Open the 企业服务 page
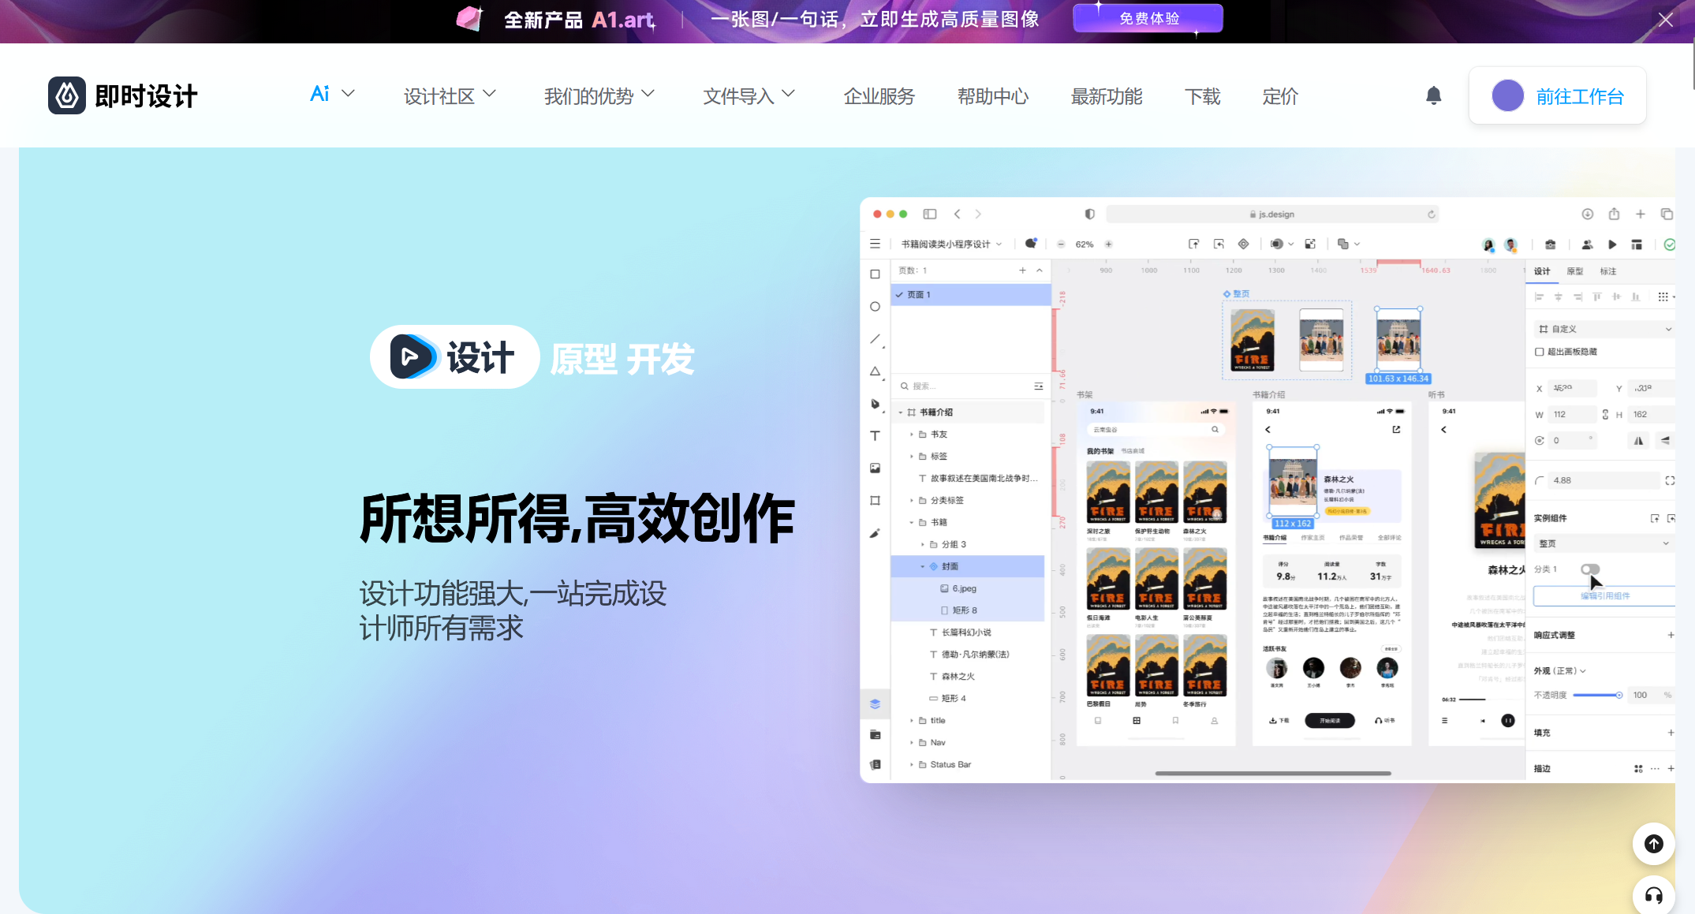The height and width of the screenshot is (914, 1695). pos(879,96)
